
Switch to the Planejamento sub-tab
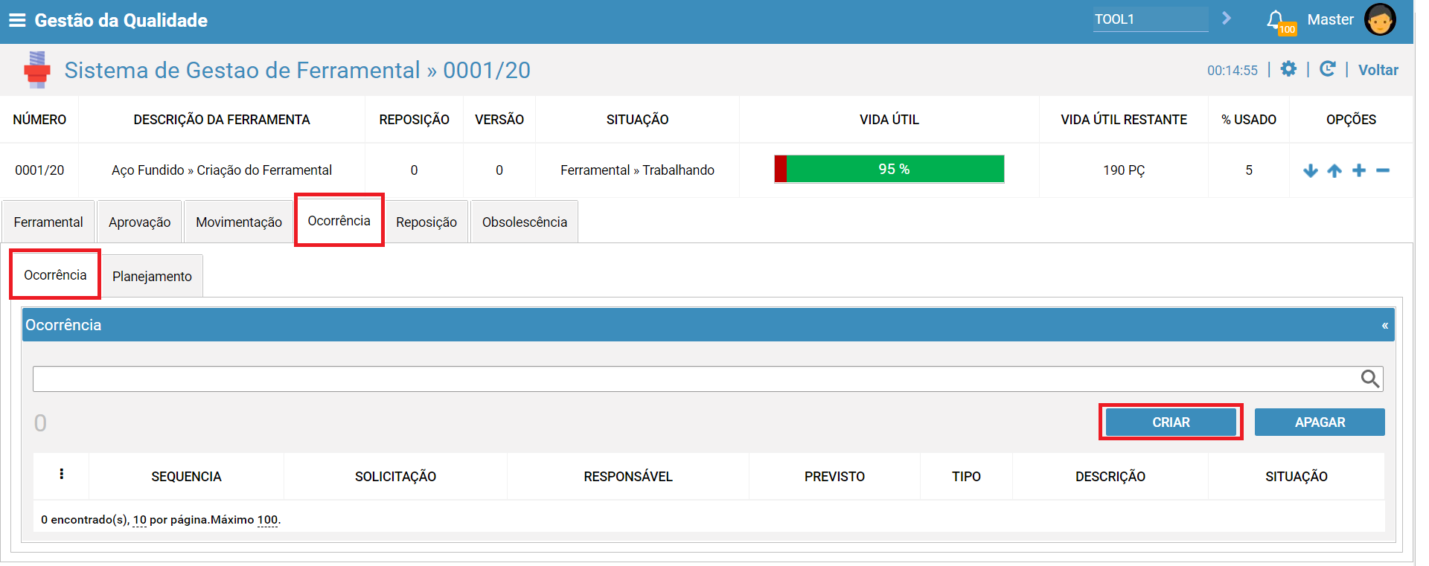click(x=152, y=276)
